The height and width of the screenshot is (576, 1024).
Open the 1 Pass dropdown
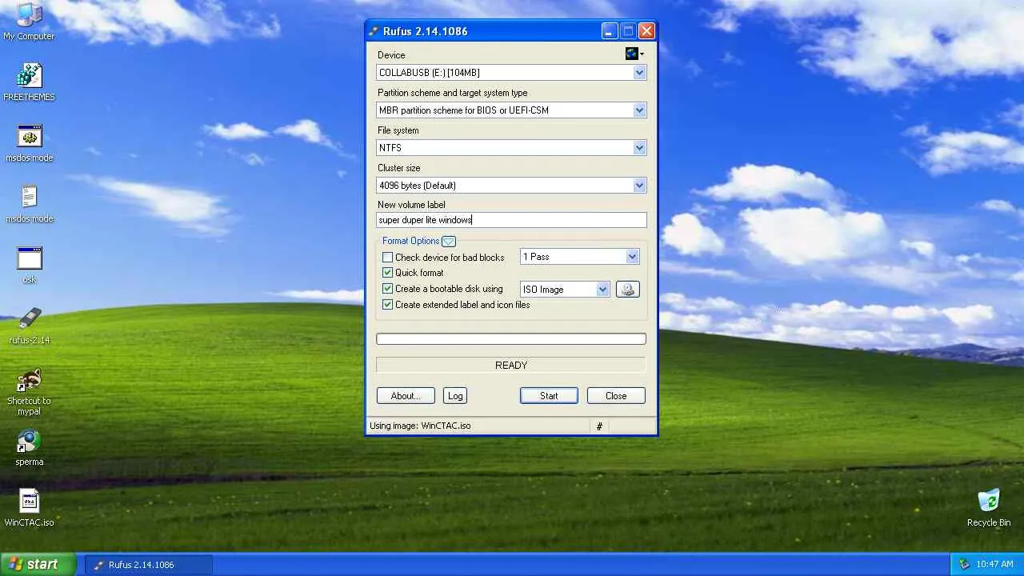point(580,257)
